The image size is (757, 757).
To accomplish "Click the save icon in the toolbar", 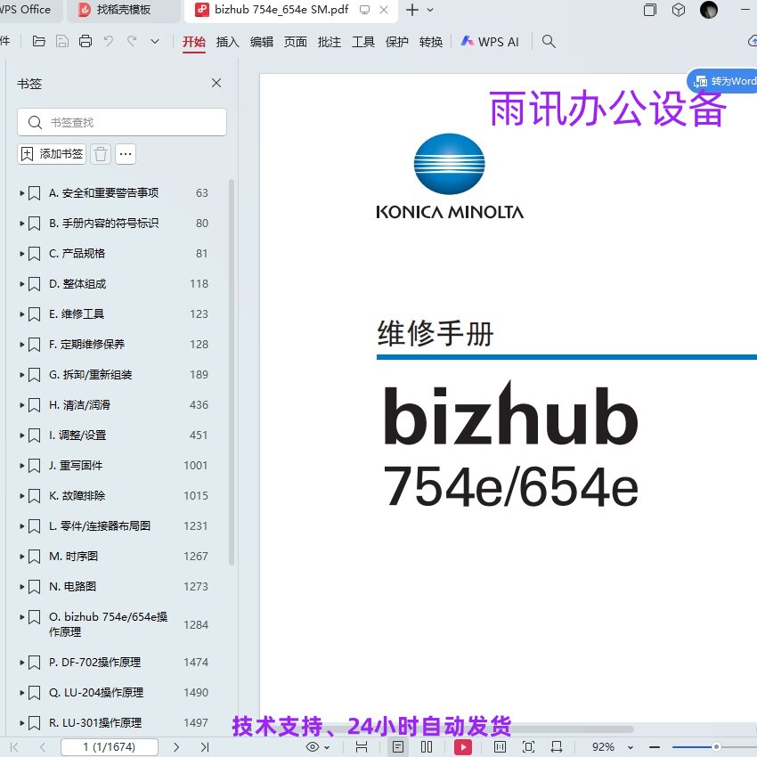I will (61, 42).
